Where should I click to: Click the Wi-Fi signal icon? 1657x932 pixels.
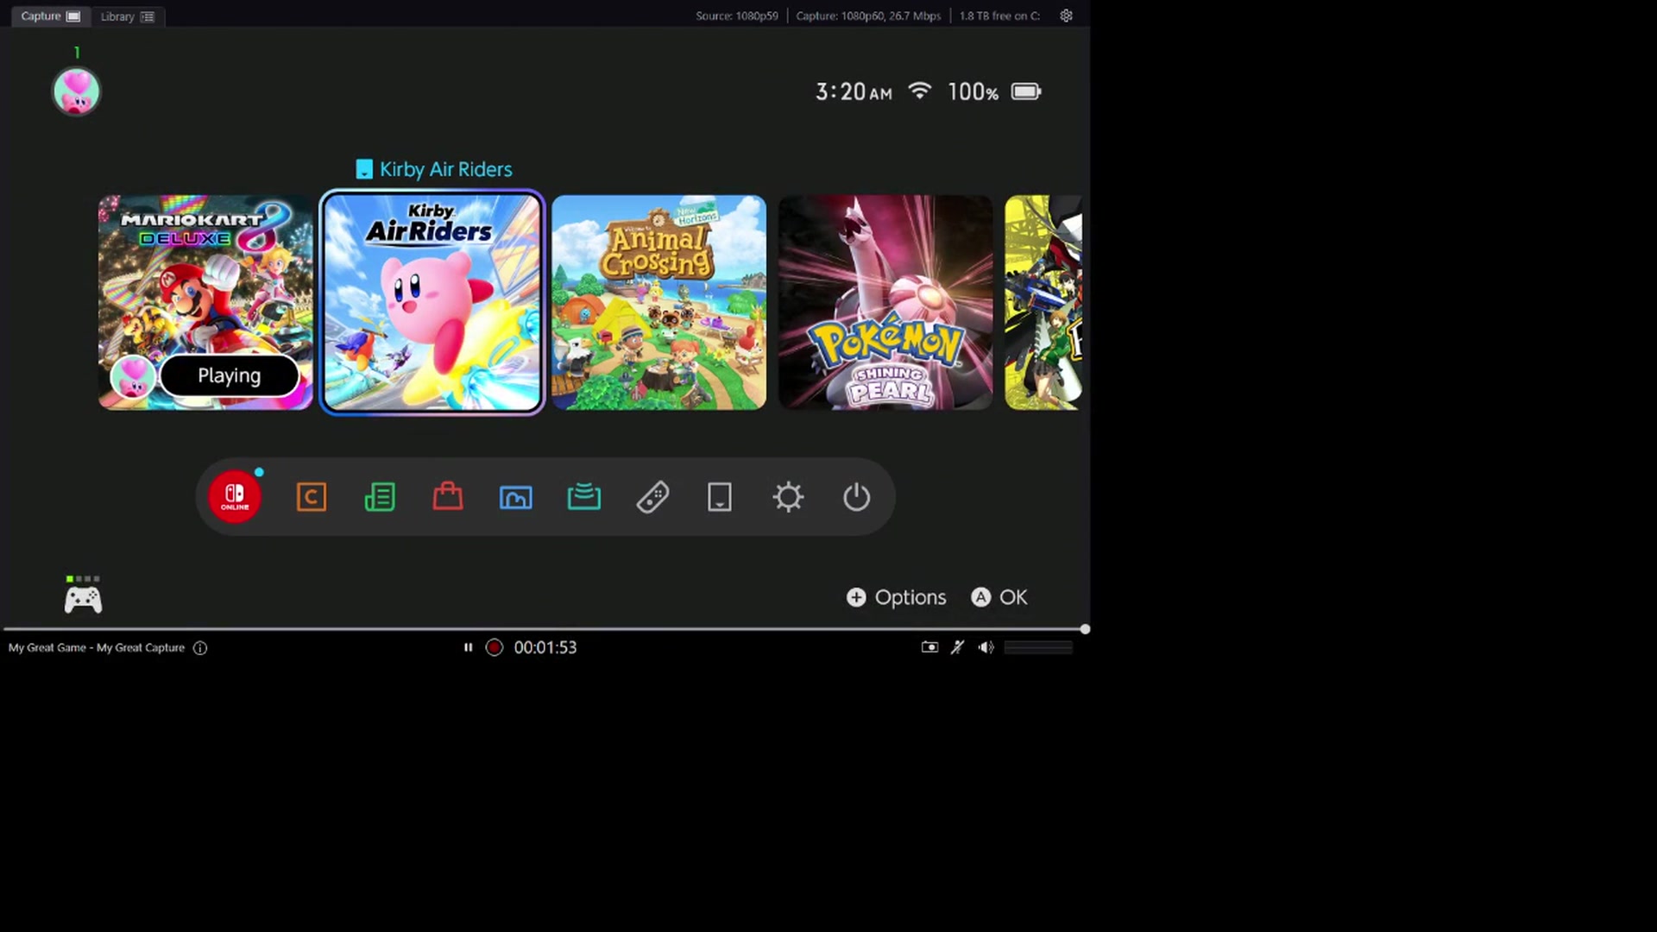(920, 91)
